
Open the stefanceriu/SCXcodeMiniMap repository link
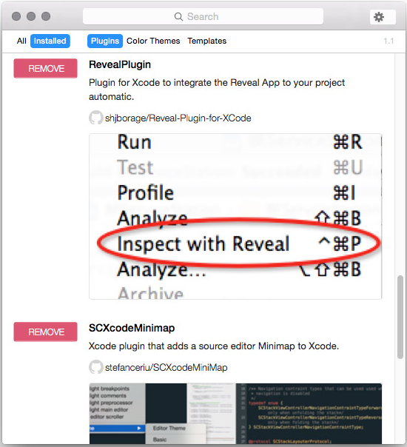(x=166, y=368)
